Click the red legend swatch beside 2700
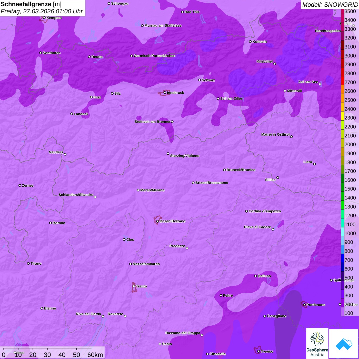This screenshot has width=359, height=359. [x=343, y=81]
